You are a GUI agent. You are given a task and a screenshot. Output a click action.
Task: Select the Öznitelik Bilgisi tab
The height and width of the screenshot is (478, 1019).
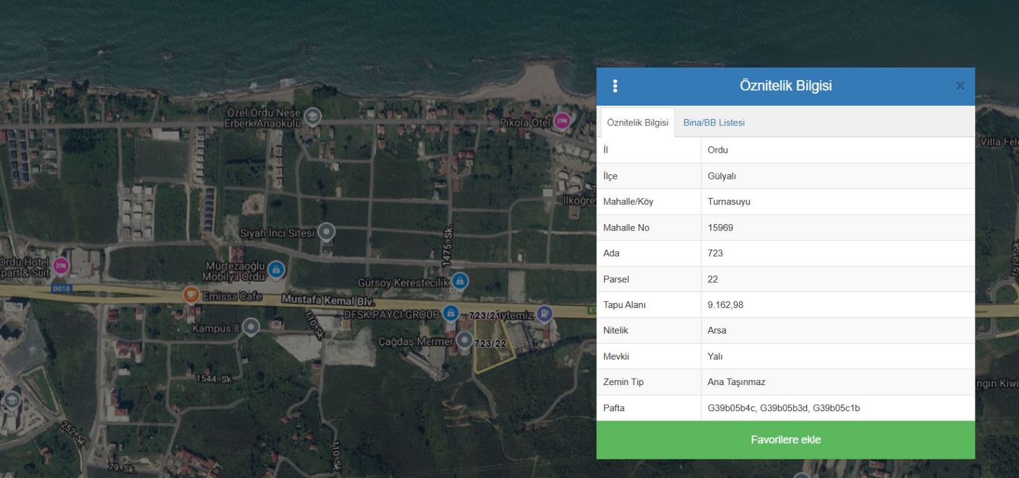point(638,122)
